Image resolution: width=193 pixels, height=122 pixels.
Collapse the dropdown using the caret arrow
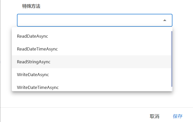[165, 20]
